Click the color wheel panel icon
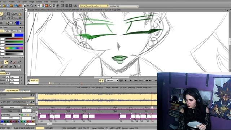 [43, 6]
